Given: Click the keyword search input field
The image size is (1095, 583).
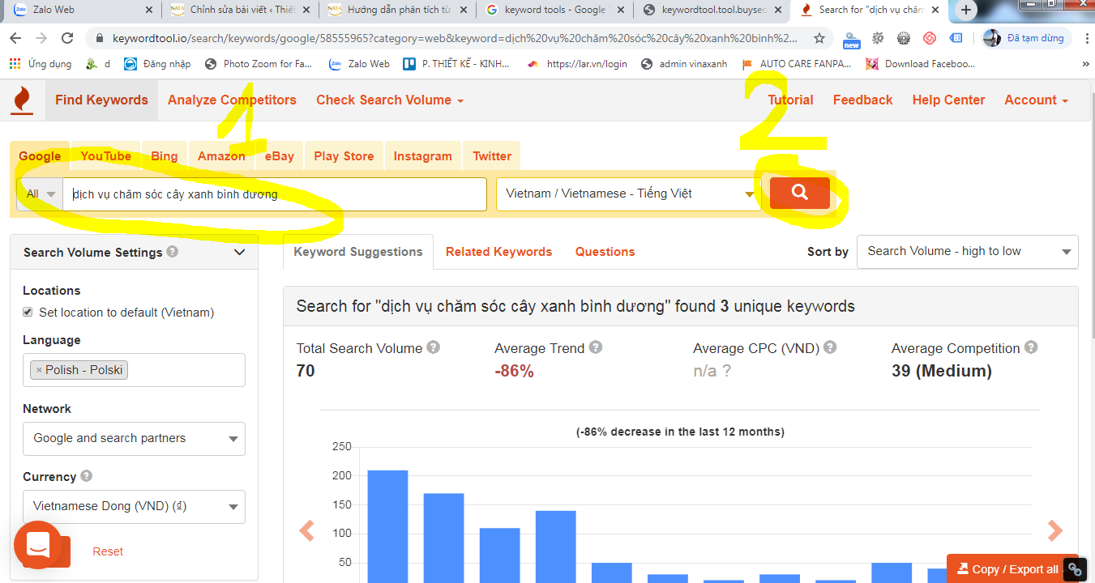Looking at the screenshot, I should point(275,194).
